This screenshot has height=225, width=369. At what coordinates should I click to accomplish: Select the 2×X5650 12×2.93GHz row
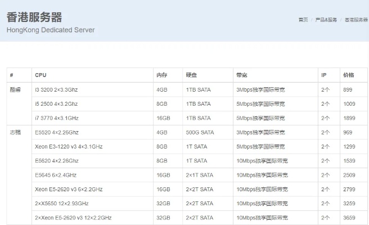point(200,204)
